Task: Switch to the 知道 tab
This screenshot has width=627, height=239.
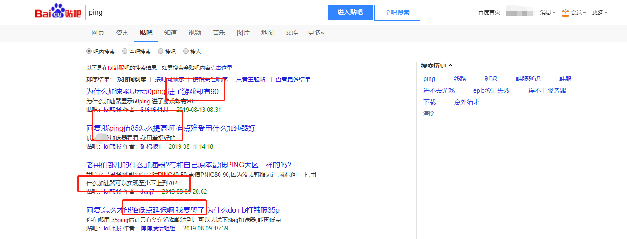Action: (171, 33)
